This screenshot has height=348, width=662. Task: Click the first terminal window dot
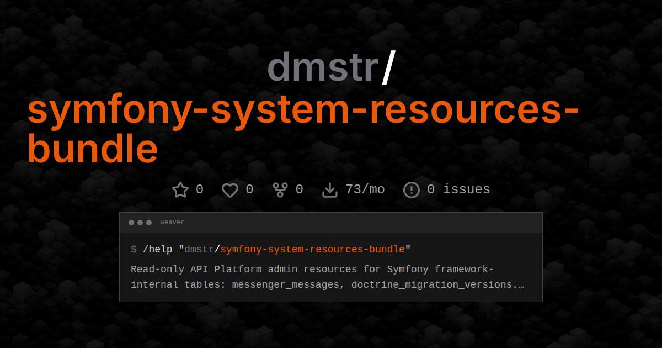(x=131, y=223)
